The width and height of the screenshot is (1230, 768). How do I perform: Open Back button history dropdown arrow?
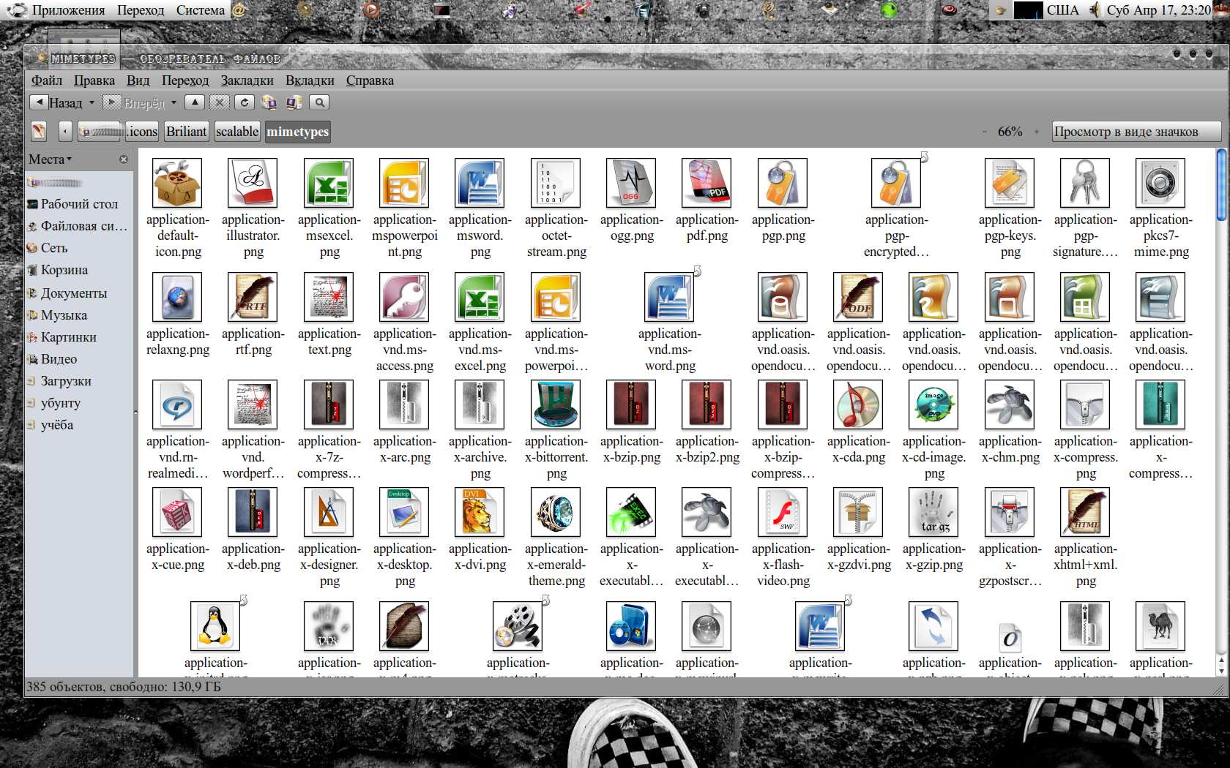coord(92,102)
